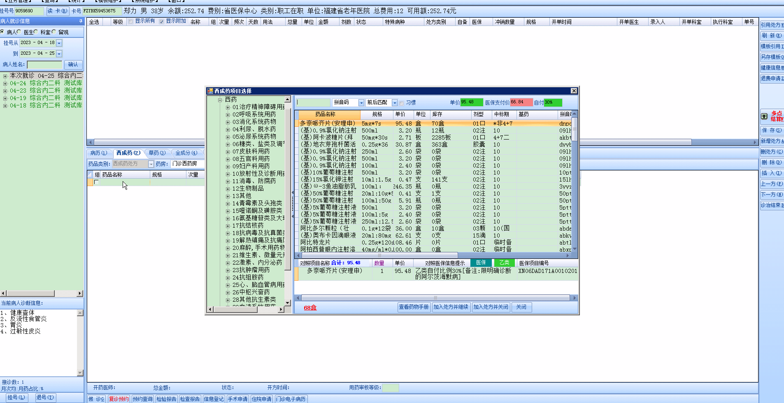Click the 诊治结束 button

[x=772, y=205]
